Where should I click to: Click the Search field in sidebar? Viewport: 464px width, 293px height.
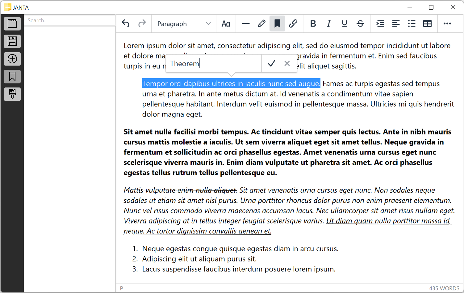pyautogui.click(x=70, y=20)
